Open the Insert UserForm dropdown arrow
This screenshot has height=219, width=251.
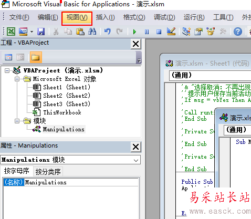pyautogui.click(x=32, y=32)
